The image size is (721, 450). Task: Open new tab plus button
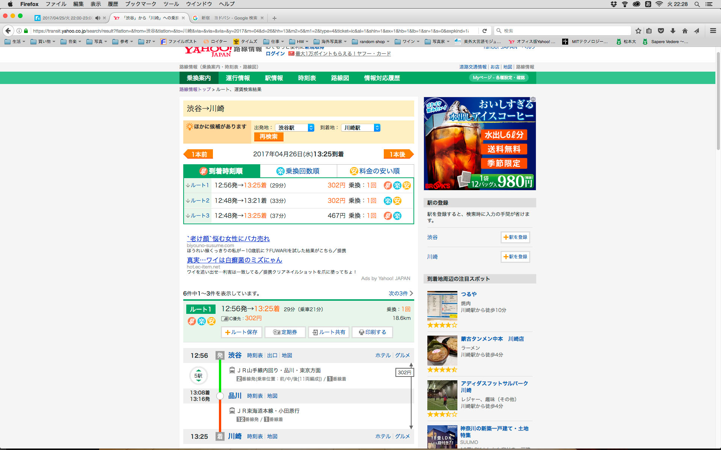tap(275, 18)
